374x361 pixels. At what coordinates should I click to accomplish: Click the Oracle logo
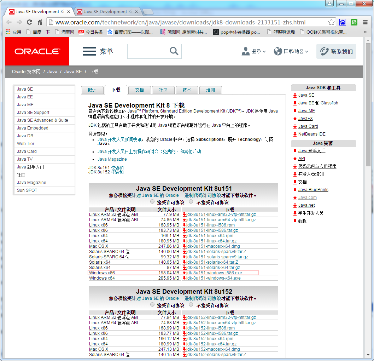tap(37, 51)
